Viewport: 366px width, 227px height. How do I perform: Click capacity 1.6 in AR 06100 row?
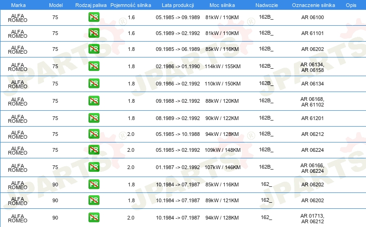[x=131, y=17]
